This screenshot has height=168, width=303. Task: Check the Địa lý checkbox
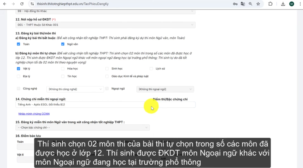(18, 76)
